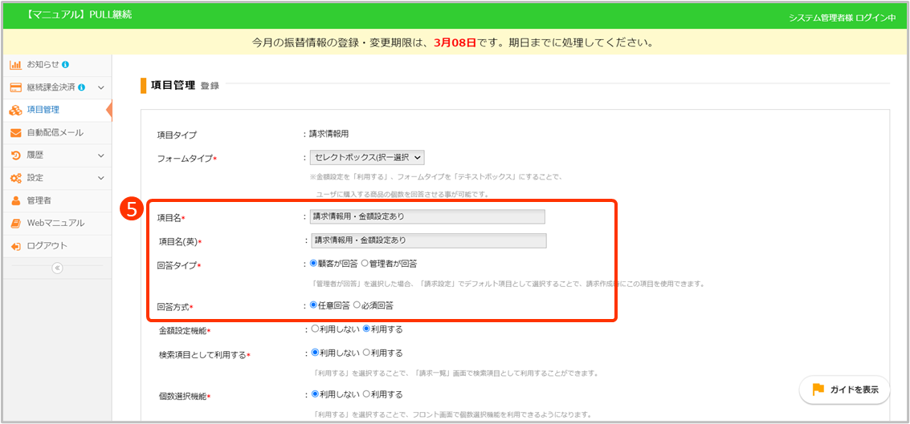910x424 pixels.
Task: Set 金額設定機能 to 利用しない
Action: (x=314, y=329)
